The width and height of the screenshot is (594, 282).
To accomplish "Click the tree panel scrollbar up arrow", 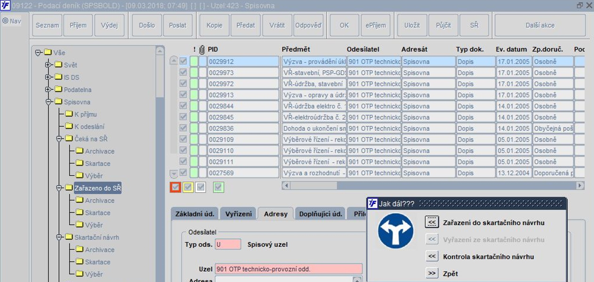I will point(160,50).
